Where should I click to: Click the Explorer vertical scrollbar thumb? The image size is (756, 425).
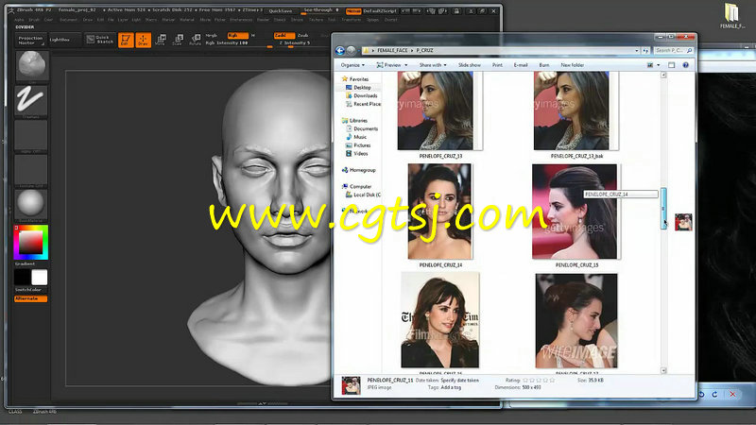tap(663, 208)
